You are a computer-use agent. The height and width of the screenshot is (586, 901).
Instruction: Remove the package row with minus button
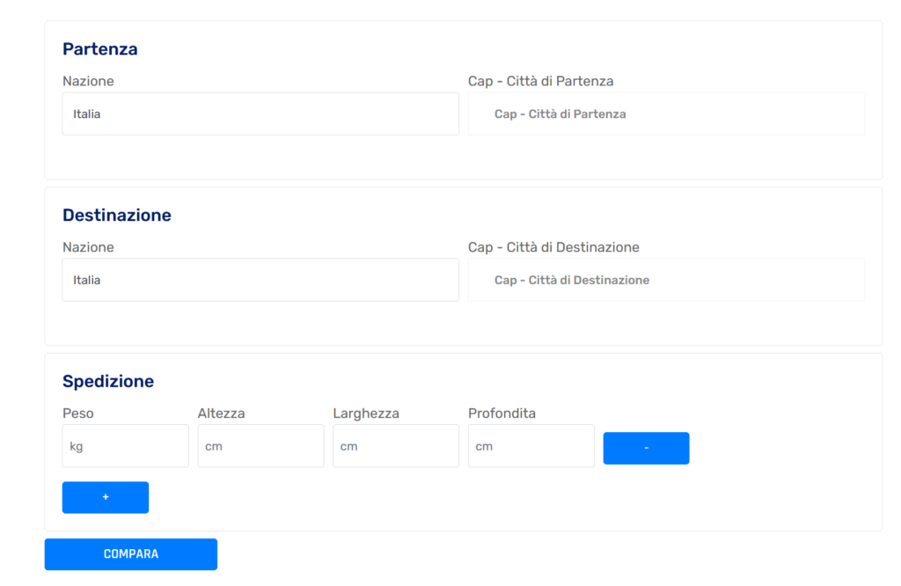[x=646, y=448]
